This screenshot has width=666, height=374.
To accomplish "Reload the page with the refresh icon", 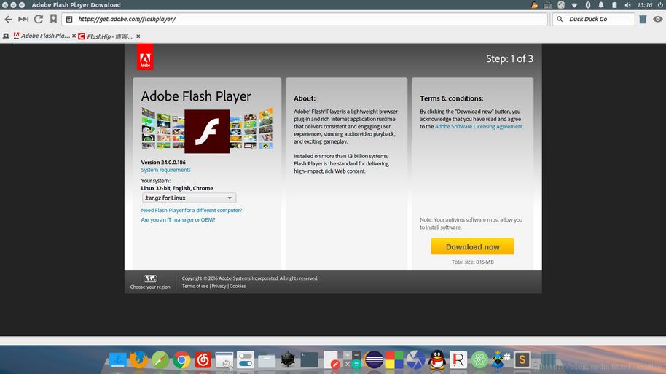I will [x=38, y=19].
